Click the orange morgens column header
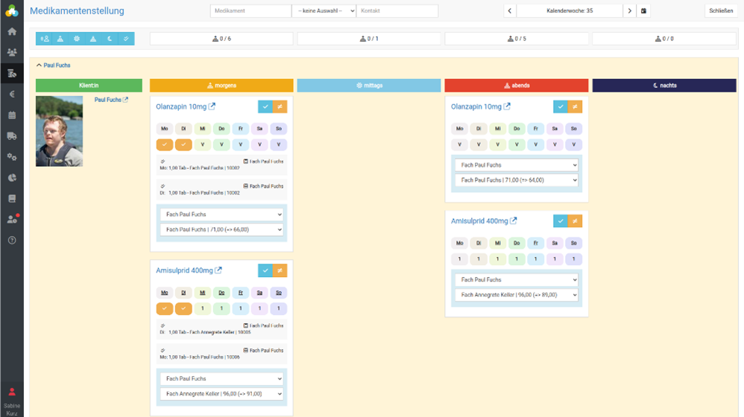The height and width of the screenshot is (417, 744). 221,86
